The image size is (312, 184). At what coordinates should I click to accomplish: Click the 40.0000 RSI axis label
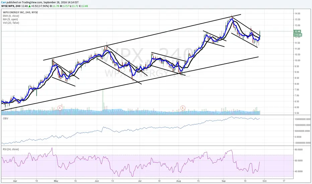pyautogui.click(x=299, y=171)
